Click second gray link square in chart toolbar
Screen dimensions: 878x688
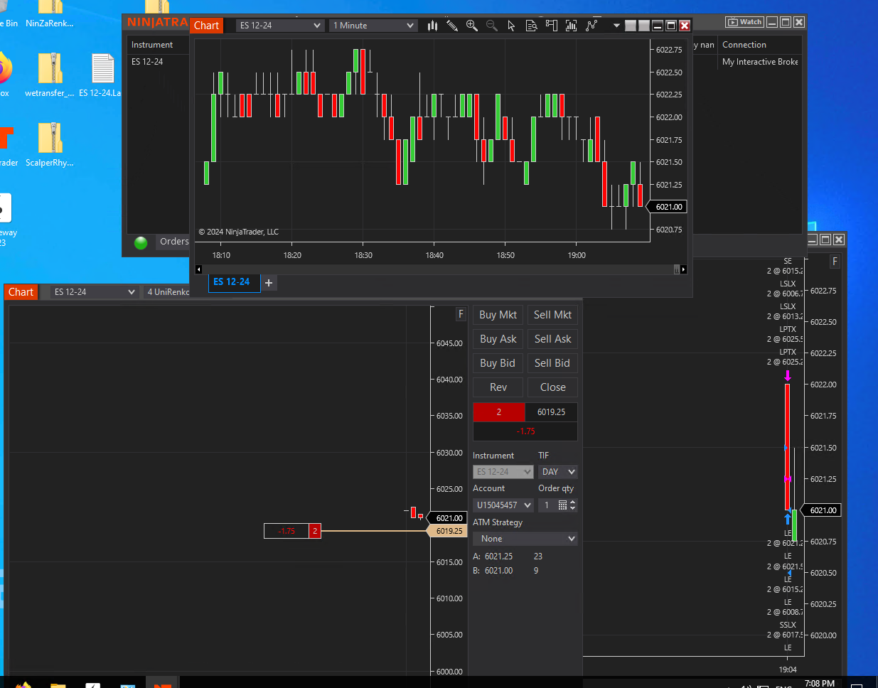coord(644,26)
